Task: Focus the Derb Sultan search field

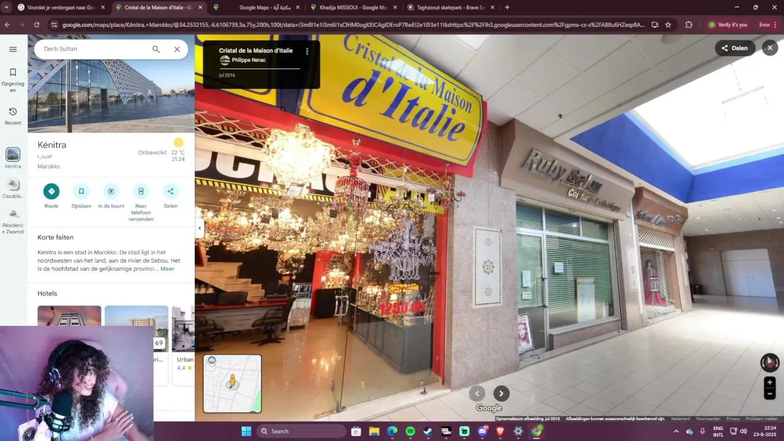Action: (92, 49)
